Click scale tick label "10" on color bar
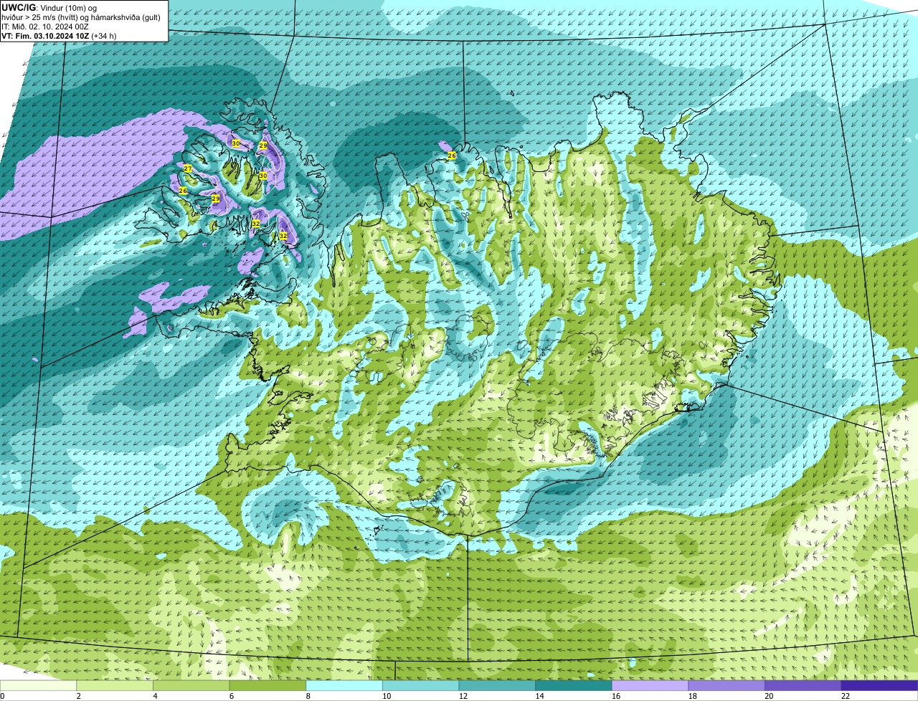The height and width of the screenshot is (701, 918). 387,696
